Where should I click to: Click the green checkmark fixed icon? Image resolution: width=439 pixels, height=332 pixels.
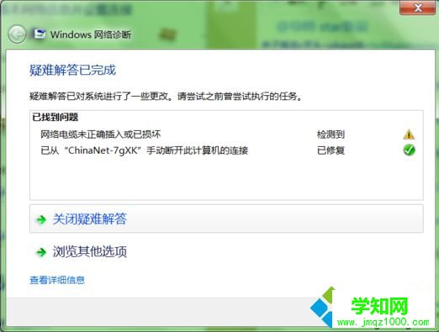pyautogui.click(x=409, y=150)
